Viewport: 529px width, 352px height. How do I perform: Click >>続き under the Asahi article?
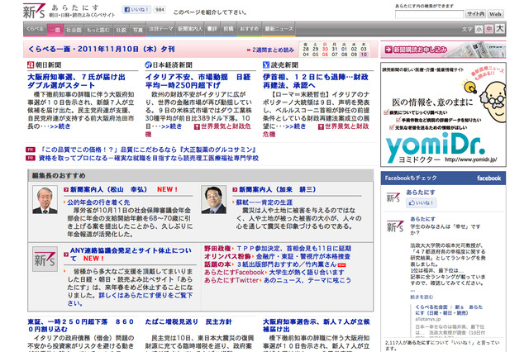click(x=60, y=126)
